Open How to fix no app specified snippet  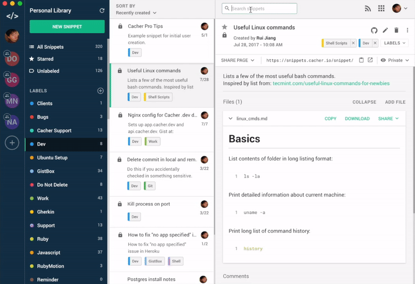[x=162, y=249]
